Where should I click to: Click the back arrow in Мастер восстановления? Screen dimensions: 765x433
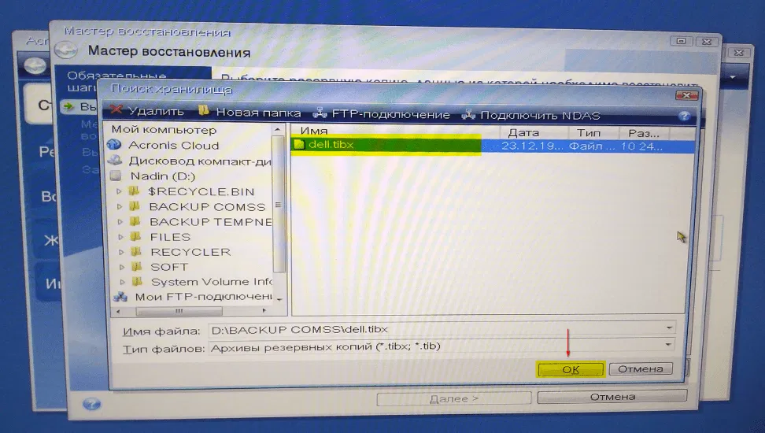click(x=66, y=50)
